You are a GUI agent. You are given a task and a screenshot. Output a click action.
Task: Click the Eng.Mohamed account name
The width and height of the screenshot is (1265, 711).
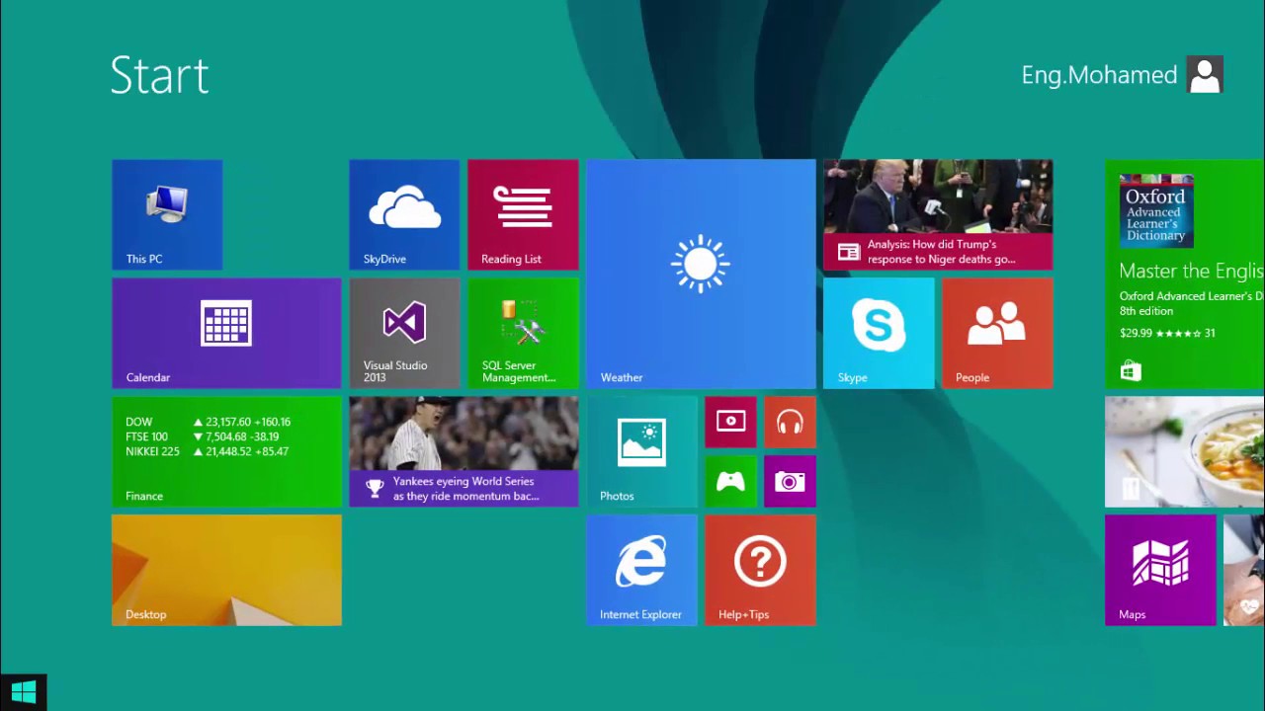pos(1099,75)
